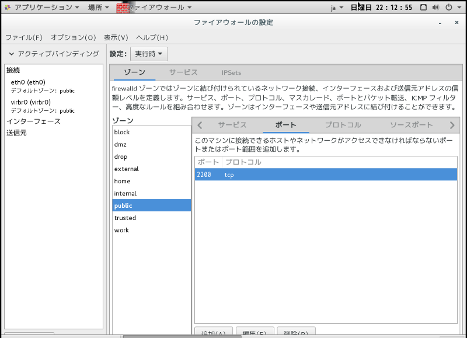Open the 表示(V) menu
The height and width of the screenshot is (338, 467).
[x=116, y=37]
